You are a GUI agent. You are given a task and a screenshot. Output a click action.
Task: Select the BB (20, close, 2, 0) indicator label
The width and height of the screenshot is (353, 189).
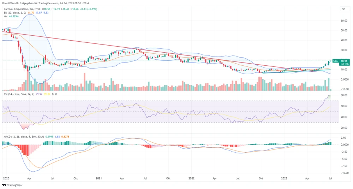[15, 12]
